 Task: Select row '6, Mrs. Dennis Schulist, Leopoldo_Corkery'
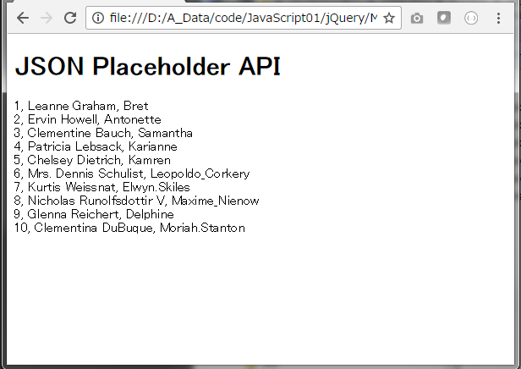point(132,173)
